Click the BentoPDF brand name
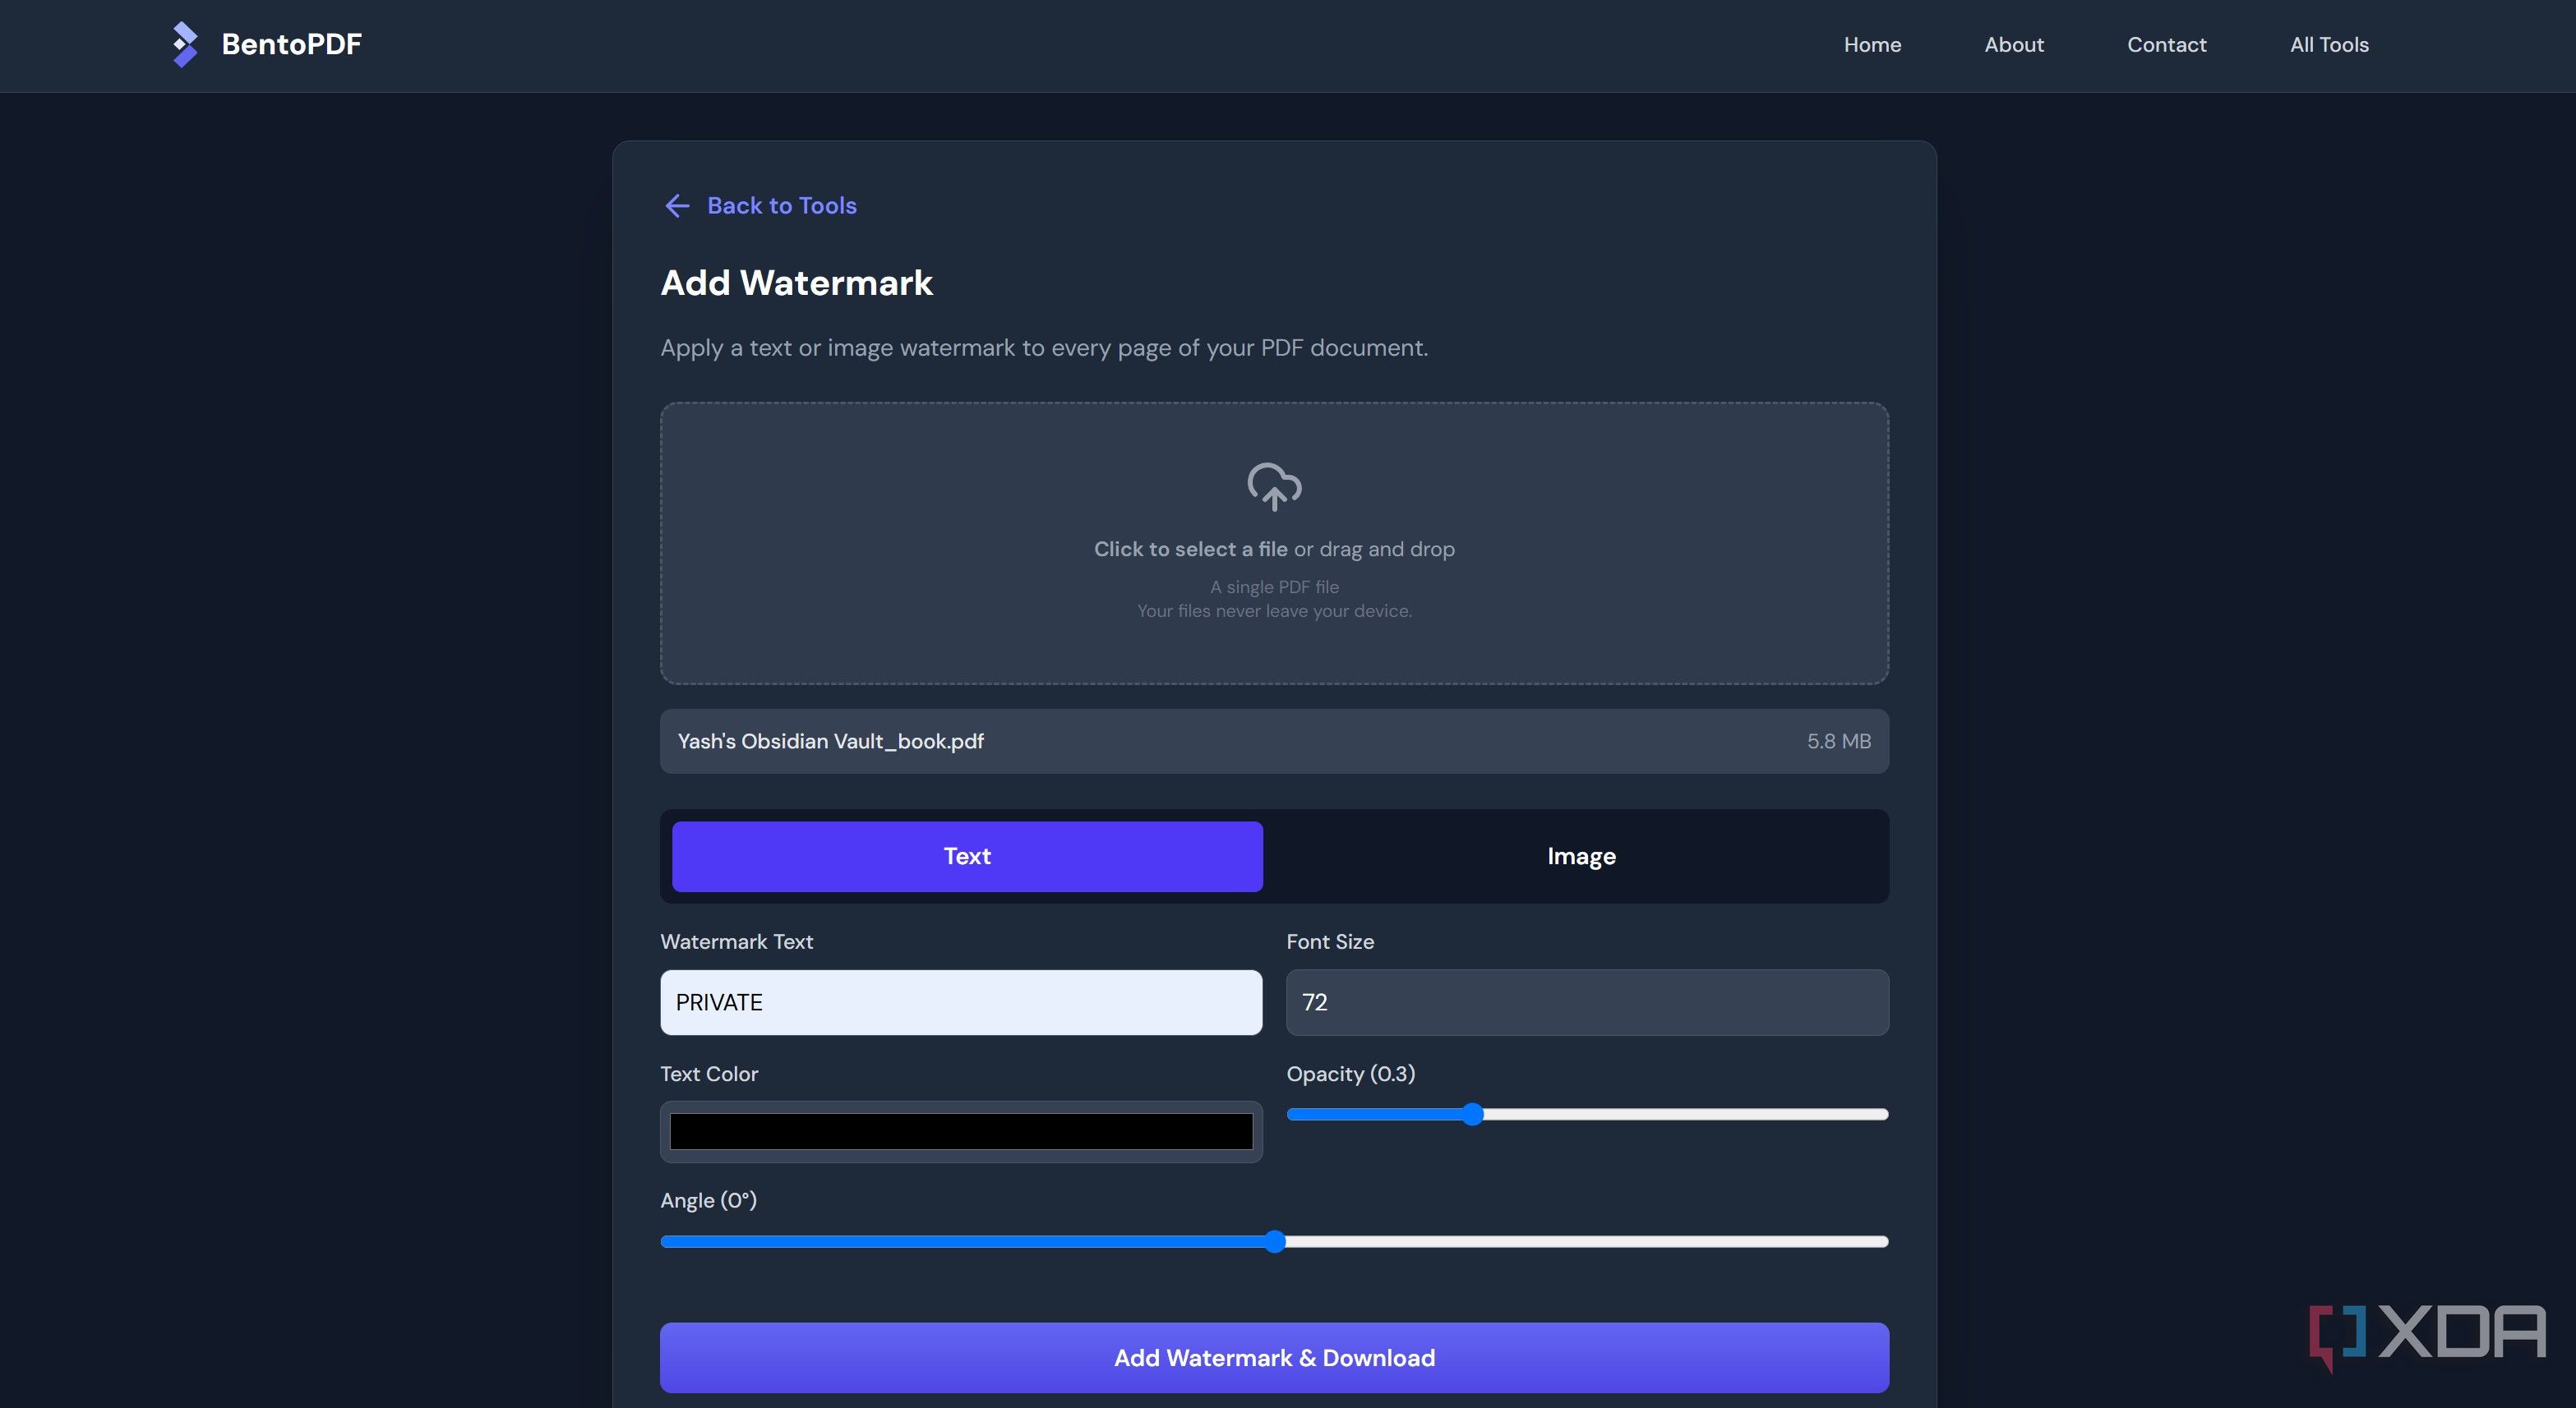Image resolution: width=2576 pixels, height=1408 pixels. pos(291,45)
